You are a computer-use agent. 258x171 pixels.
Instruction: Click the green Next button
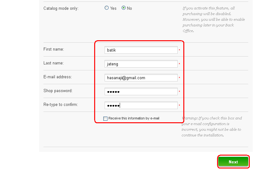233,162
